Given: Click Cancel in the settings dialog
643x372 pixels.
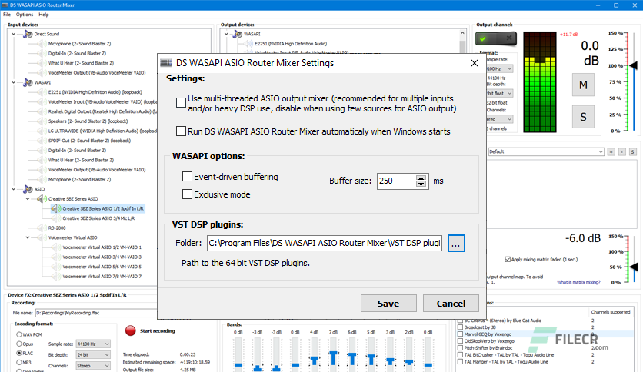Looking at the screenshot, I should click(451, 304).
